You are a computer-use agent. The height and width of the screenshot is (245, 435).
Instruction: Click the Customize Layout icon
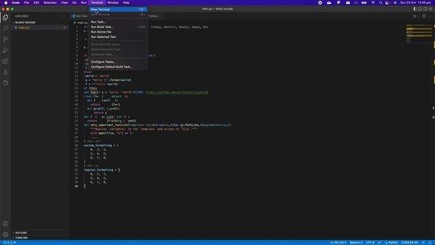tap(430, 9)
